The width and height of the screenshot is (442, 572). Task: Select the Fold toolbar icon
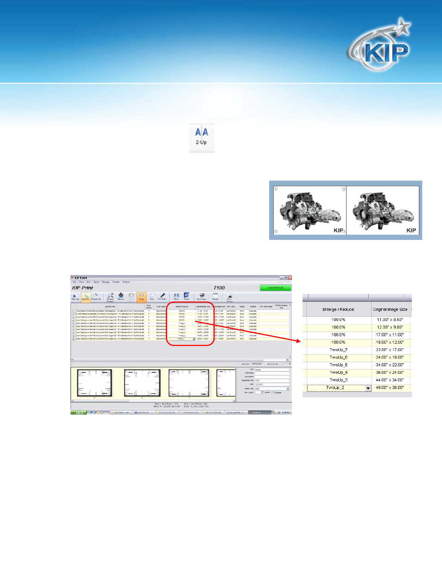coord(152,297)
